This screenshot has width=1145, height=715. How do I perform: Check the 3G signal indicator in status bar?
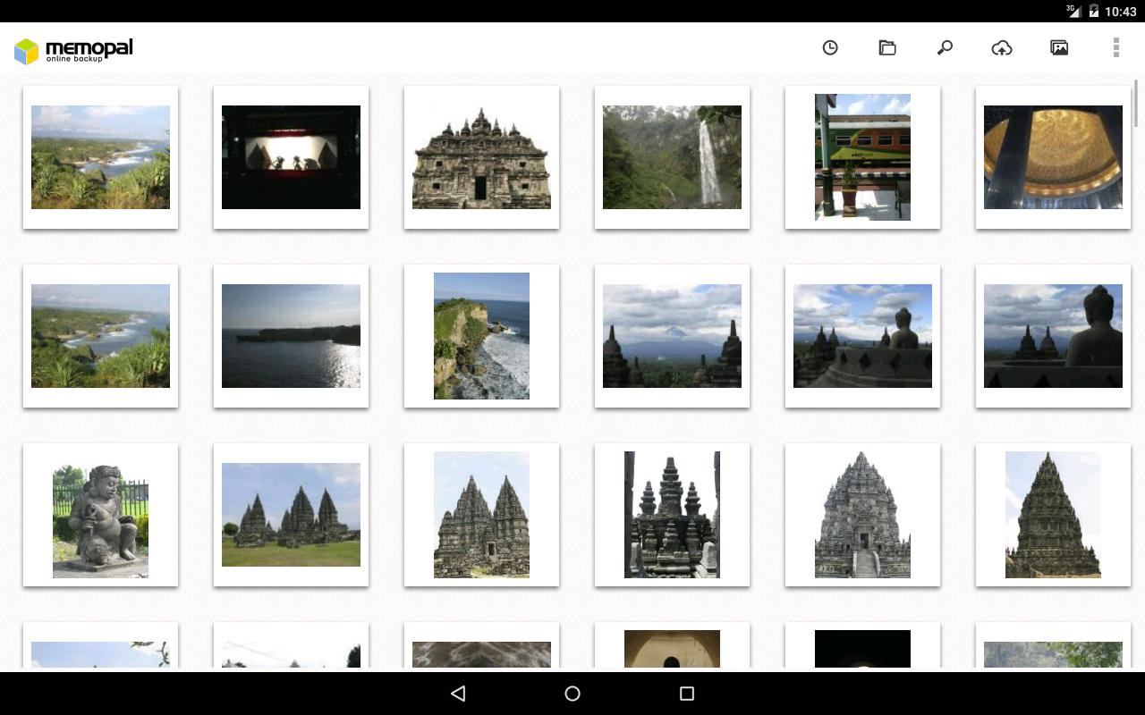[x=1071, y=11]
